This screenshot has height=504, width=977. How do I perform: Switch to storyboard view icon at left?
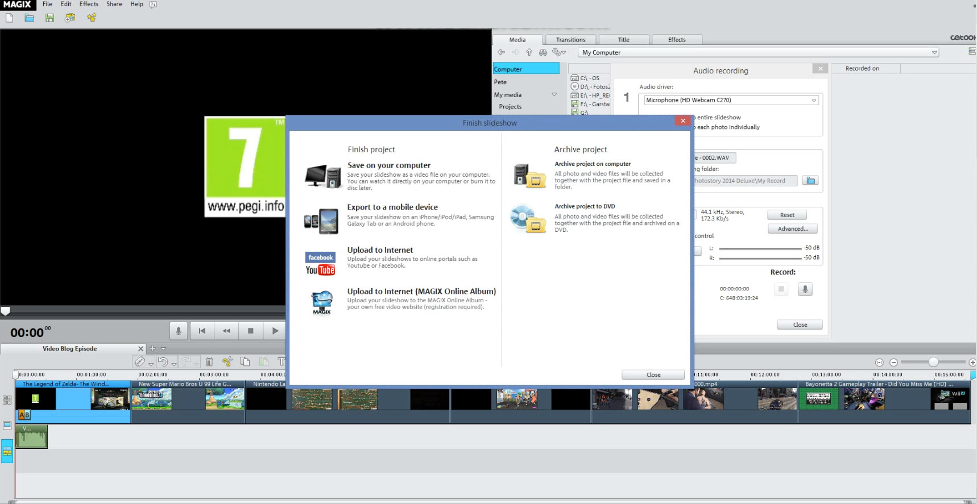(x=7, y=400)
